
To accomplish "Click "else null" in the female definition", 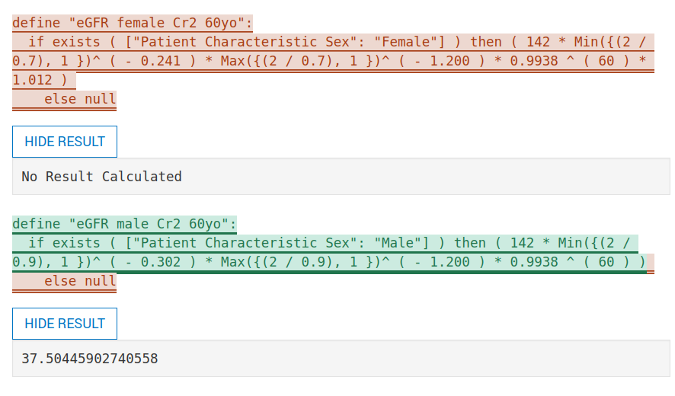I will pos(80,99).
